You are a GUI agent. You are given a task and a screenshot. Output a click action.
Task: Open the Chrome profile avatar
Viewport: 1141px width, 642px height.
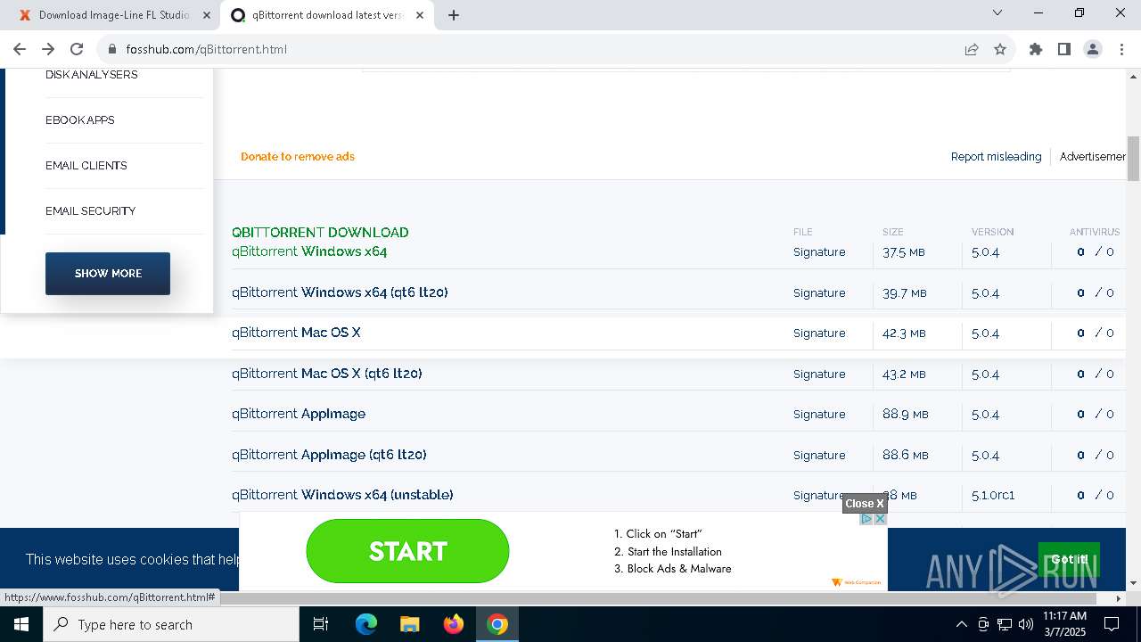tap(1093, 49)
